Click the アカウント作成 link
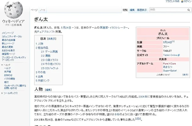This screenshot has height=126, width=192. [x=172, y=1]
